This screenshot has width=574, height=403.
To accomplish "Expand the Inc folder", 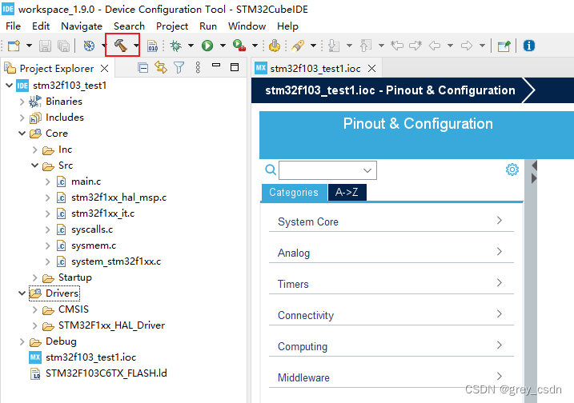I will pyautogui.click(x=35, y=150).
